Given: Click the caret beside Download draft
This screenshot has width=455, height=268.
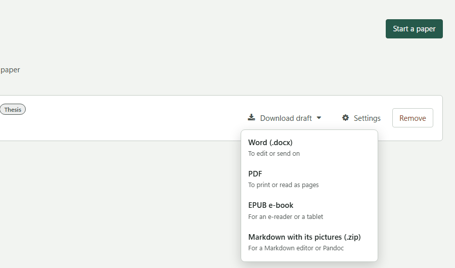Looking at the screenshot, I should pos(319,118).
